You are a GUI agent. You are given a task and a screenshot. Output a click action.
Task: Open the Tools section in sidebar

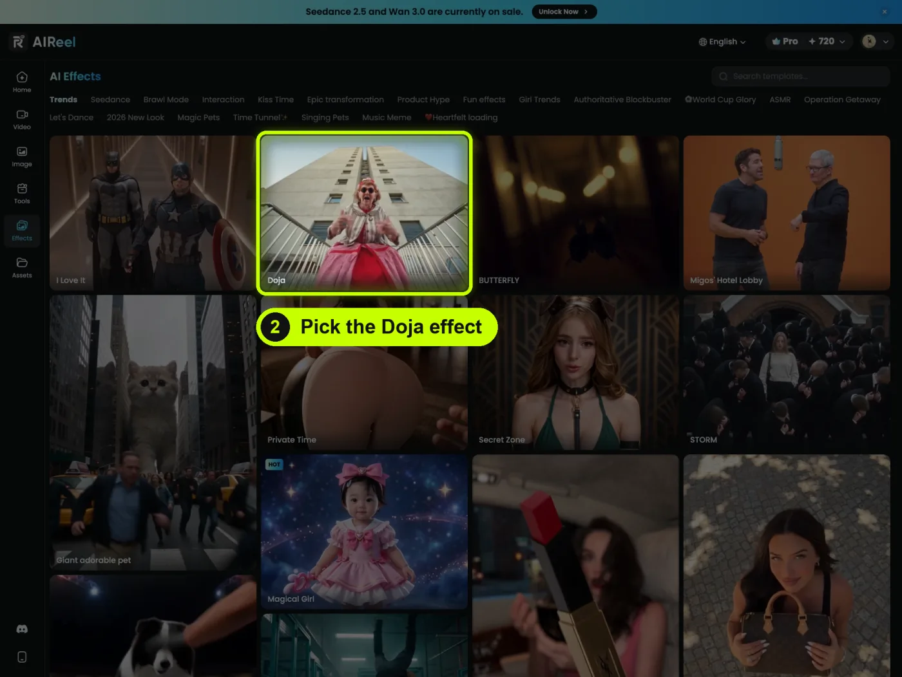[x=22, y=194]
